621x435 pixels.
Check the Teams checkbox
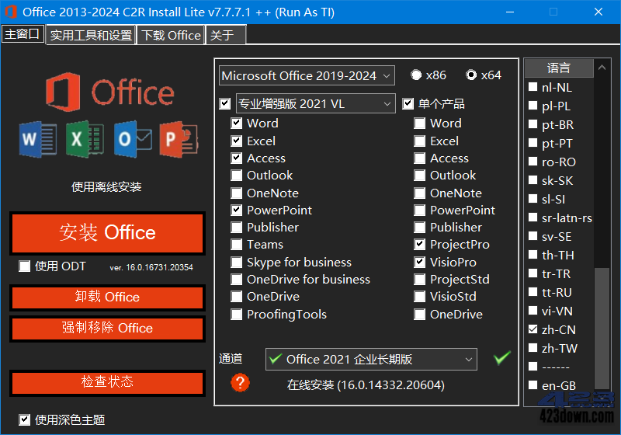(237, 245)
